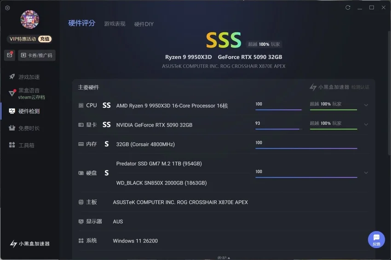Click the vertical scrollbar on the right
This screenshot has width=391, height=260.
(x=389, y=92)
